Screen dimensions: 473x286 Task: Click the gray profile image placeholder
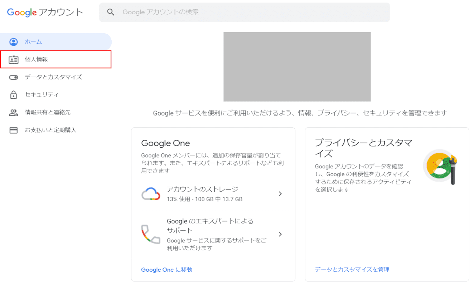(x=297, y=67)
